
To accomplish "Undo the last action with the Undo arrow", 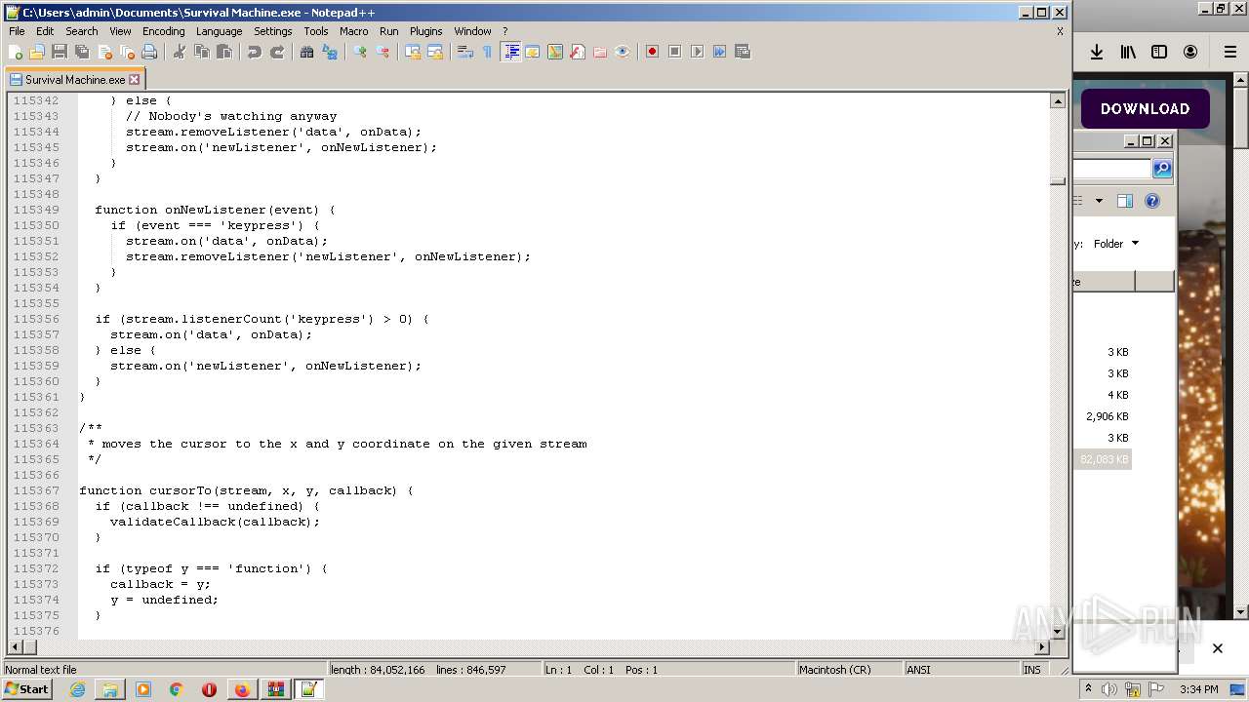I will (x=255, y=52).
